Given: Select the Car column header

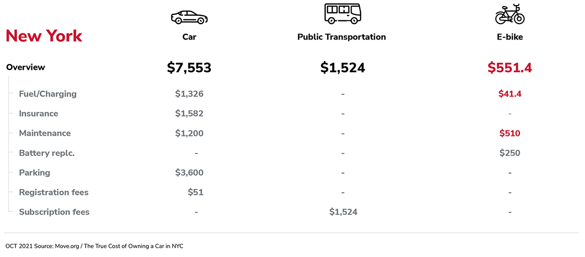Looking at the screenshot, I should 189,37.
